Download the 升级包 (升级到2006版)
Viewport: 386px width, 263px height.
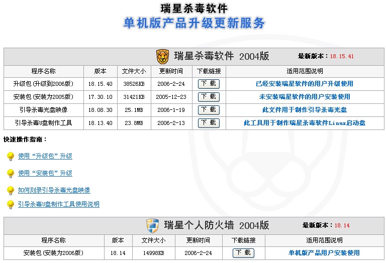[209, 84]
